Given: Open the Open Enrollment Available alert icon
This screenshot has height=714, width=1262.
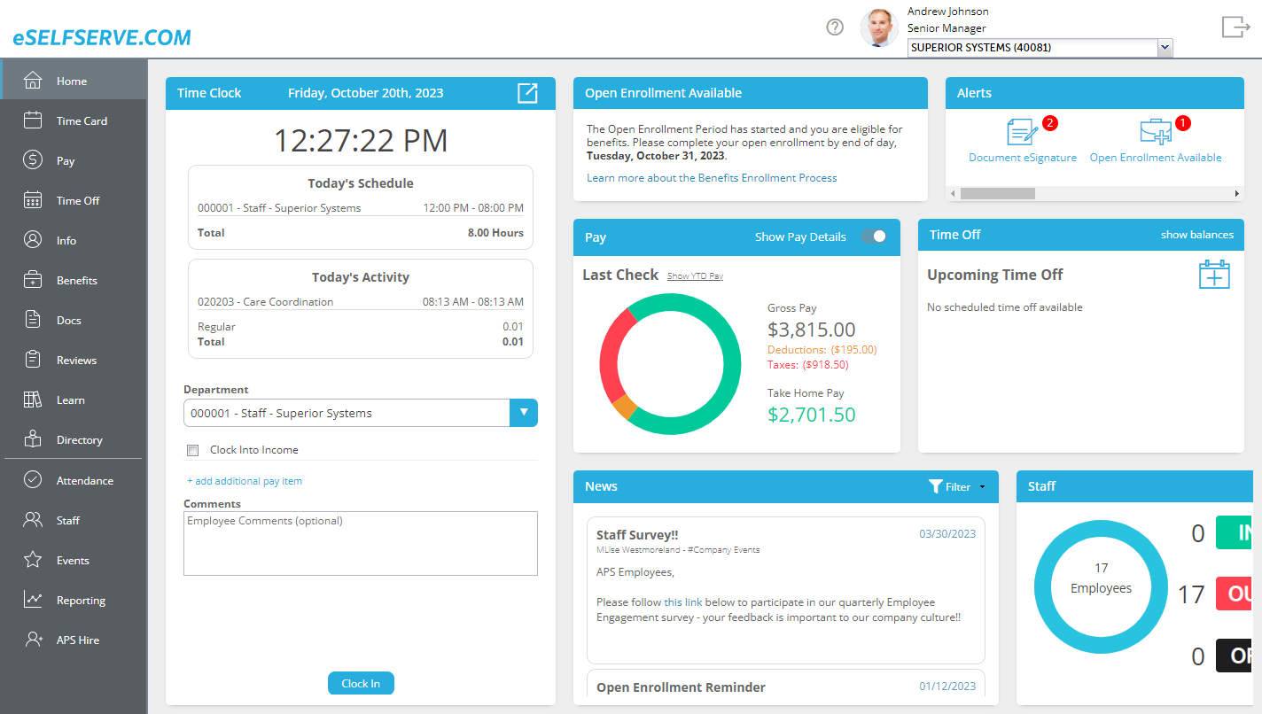Looking at the screenshot, I should [x=1155, y=133].
